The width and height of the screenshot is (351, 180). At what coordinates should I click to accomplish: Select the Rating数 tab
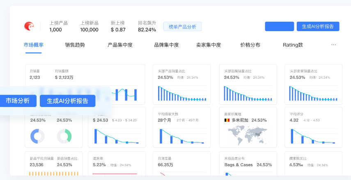click(293, 45)
